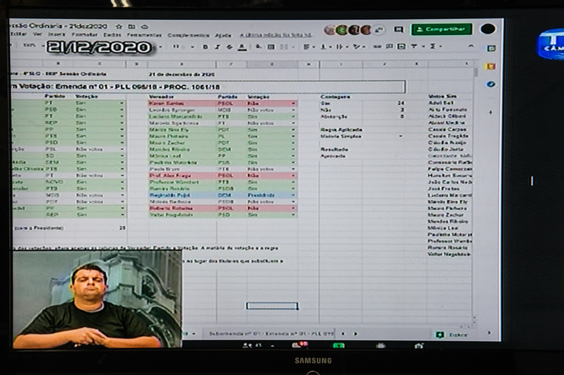Open the text rotation options
The width and height of the screenshot is (564, 375).
click(x=357, y=47)
